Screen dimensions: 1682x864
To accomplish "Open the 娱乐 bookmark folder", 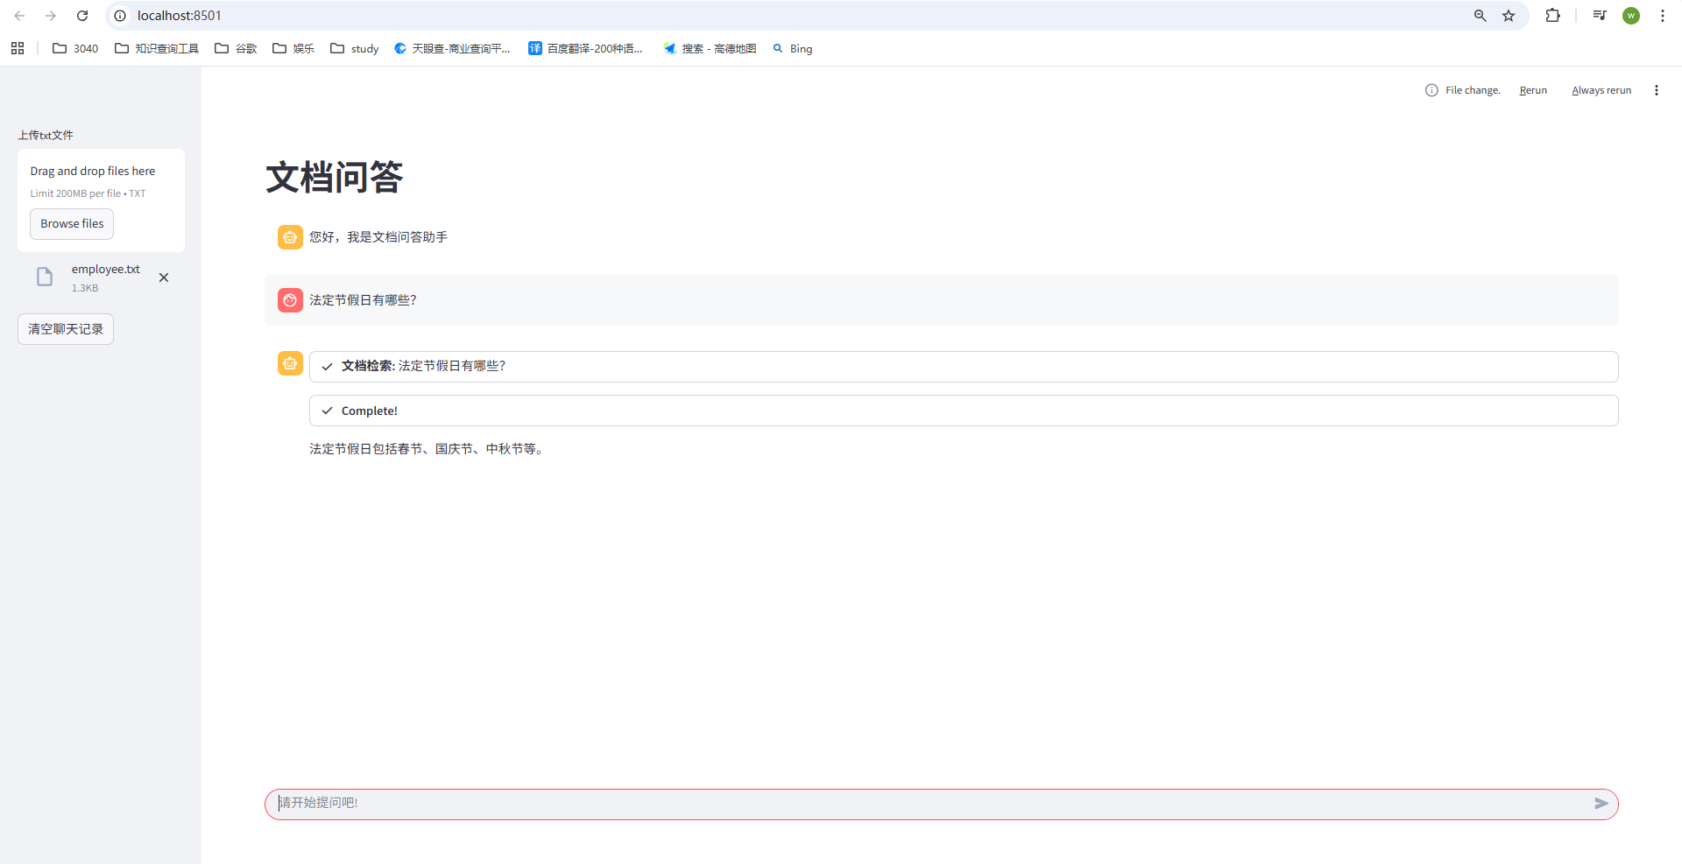I will 293,48.
